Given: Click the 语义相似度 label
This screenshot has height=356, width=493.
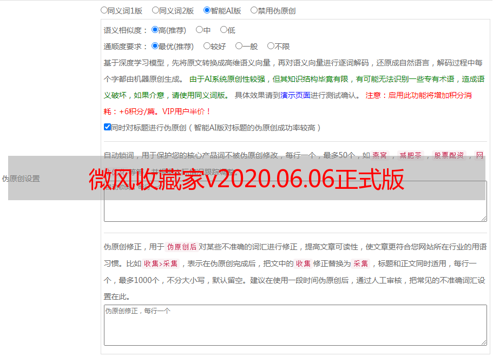Looking at the screenshot, I should click(x=125, y=30).
